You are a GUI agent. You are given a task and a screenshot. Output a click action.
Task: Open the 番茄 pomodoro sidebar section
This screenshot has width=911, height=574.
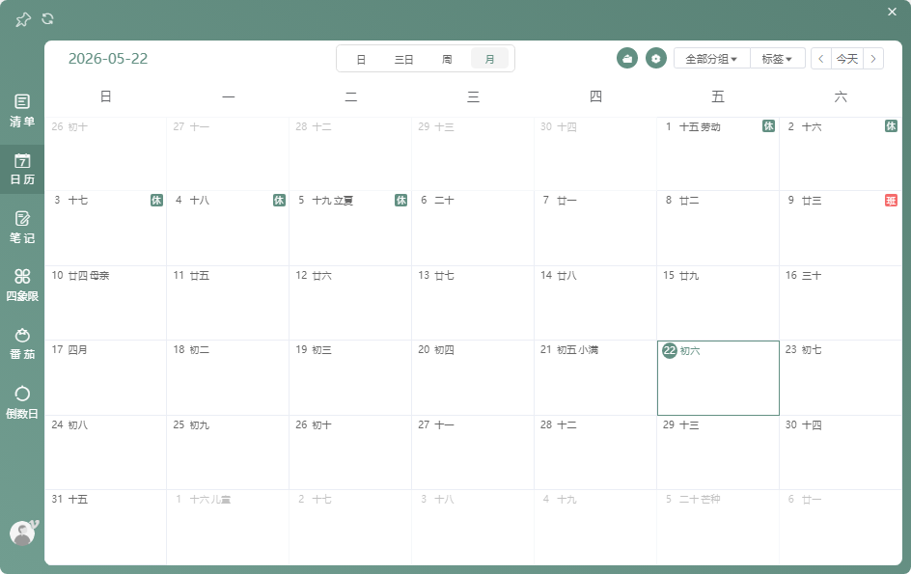[22, 344]
